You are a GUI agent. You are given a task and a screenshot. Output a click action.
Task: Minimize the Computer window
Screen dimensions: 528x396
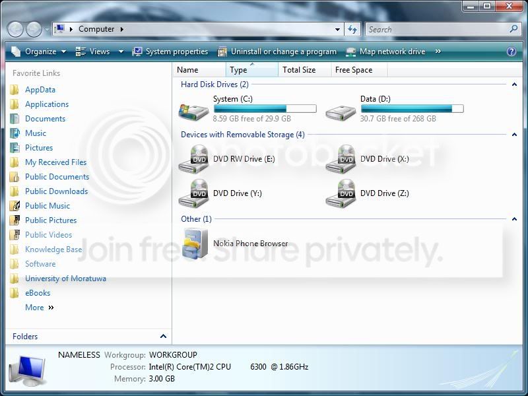point(471,6)
